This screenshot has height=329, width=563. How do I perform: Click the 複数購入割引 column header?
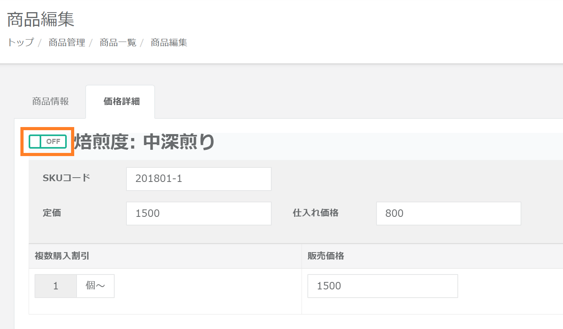[x=62, y=256]
